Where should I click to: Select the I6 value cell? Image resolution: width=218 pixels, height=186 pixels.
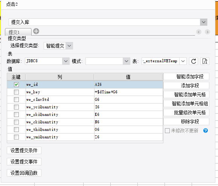129,107
